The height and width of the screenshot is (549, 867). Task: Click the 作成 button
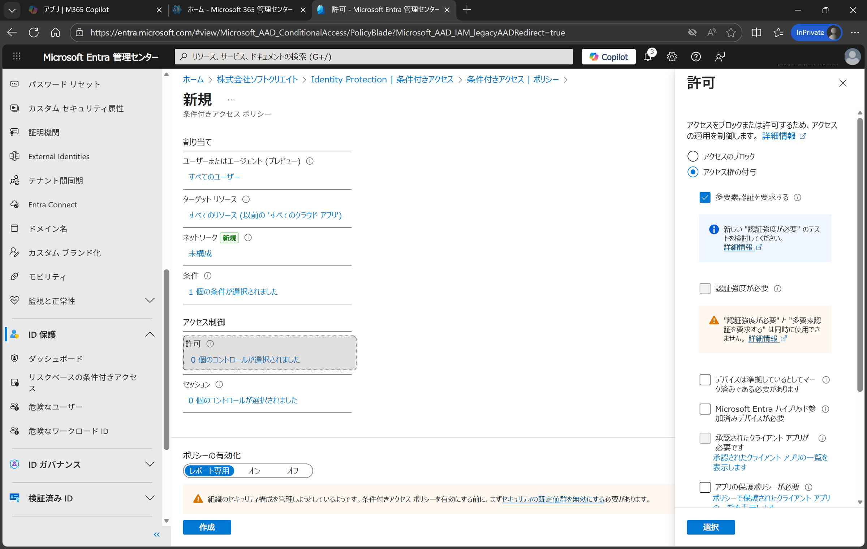207,527
